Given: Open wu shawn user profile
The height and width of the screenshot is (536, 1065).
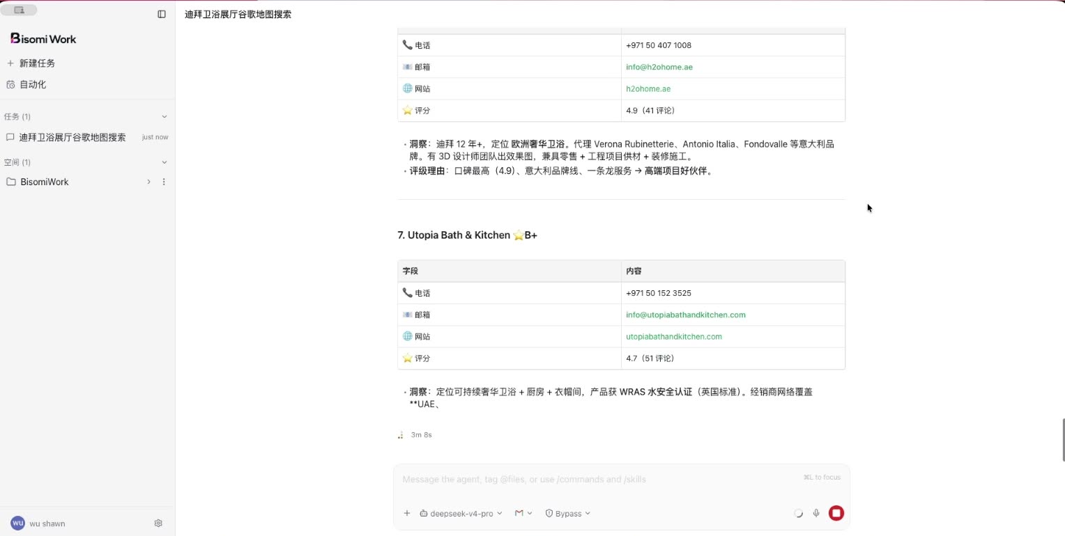Looking at the screenshot, I should pyautogui.click(x=38, y=523).
